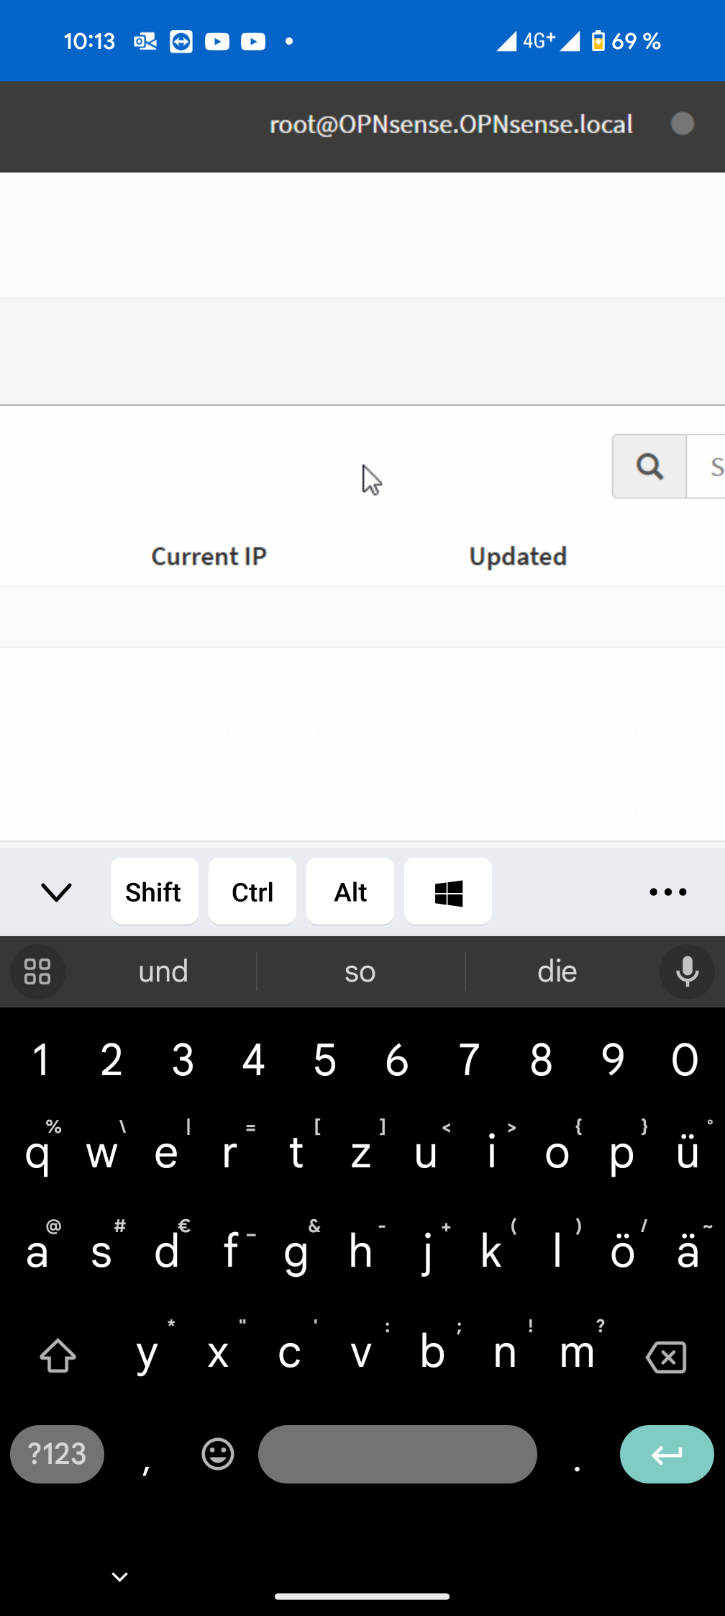
Task: Toggle the Alt modifier key
Action: point(350,892)
